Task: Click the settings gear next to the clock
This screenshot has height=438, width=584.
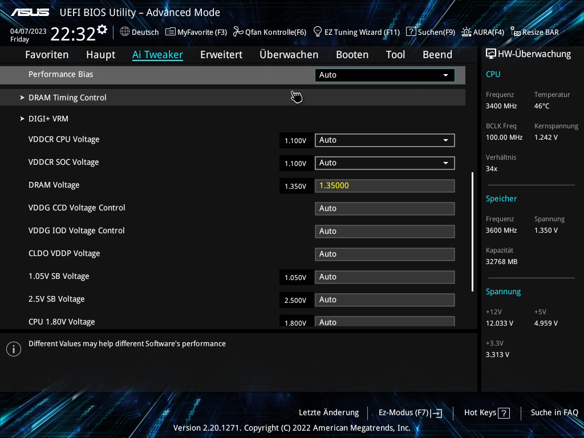Action: click(102, 30)
